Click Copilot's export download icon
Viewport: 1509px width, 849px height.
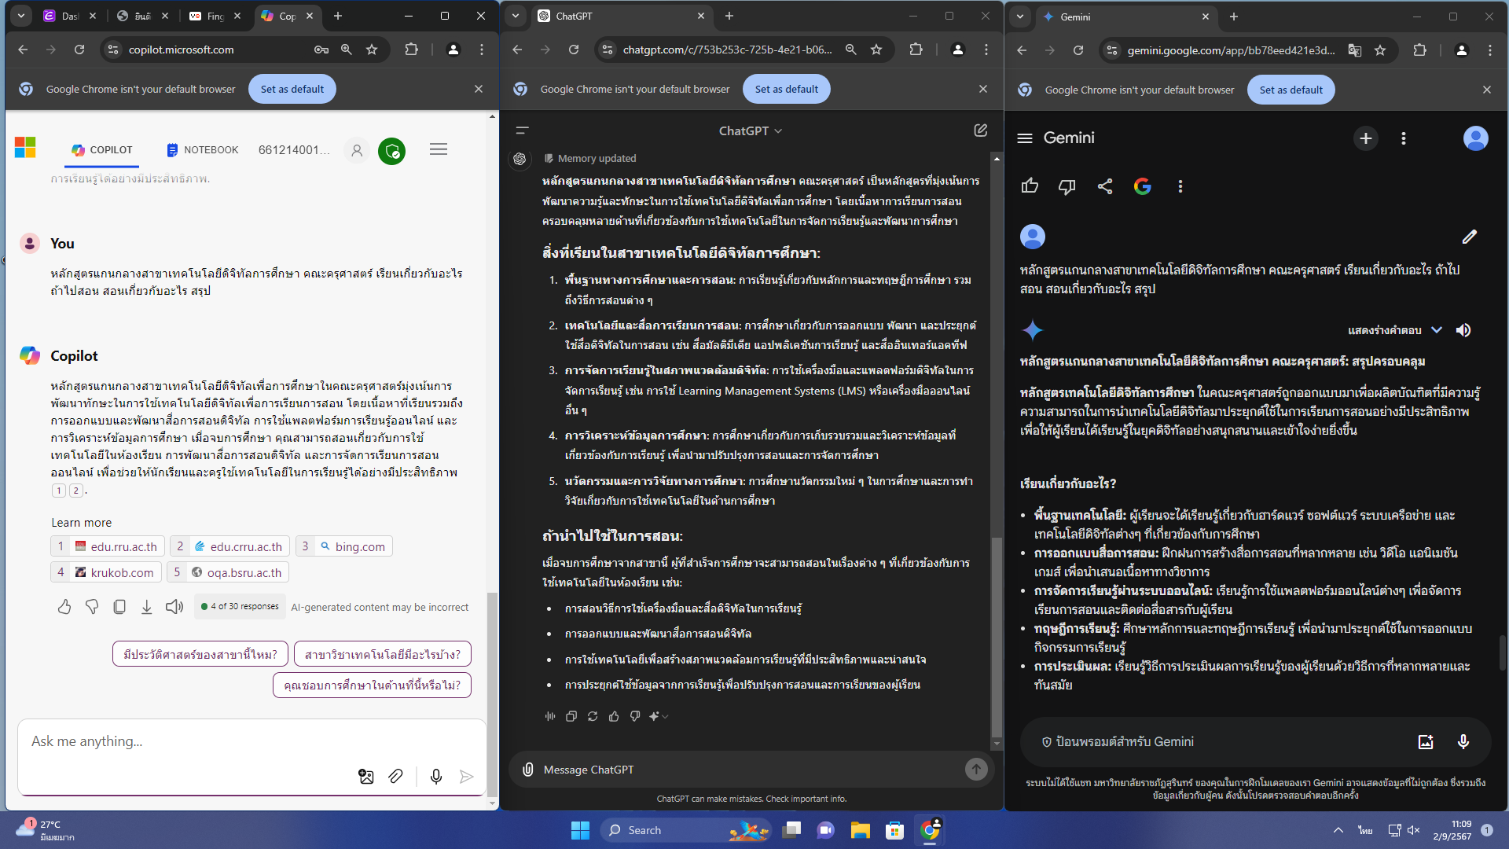(x=147, y=607)
